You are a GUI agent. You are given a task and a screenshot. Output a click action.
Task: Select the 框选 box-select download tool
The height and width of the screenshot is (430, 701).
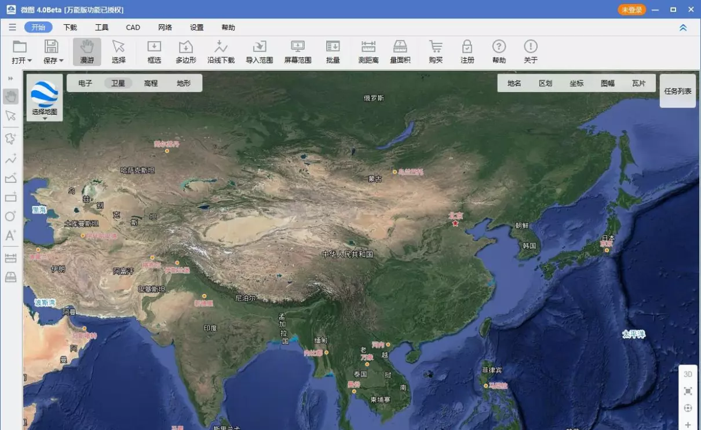pos(154,52)
